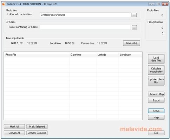This screenshot has height=140, width=170.
Task: Click the Exit button
Action: [x=156, y=133]
